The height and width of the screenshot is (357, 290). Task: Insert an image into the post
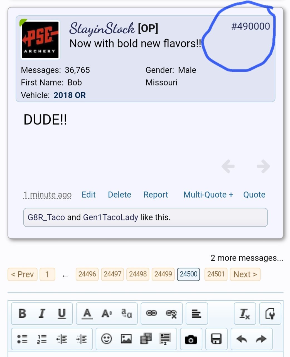[126, 339]
